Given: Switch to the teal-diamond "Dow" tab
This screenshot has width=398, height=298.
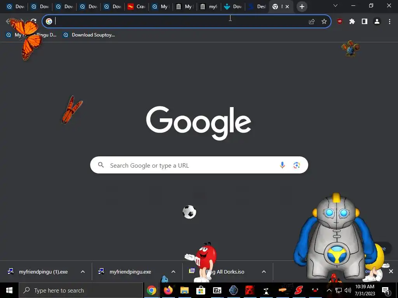Looking at the screenshot, I should [233, 7].
